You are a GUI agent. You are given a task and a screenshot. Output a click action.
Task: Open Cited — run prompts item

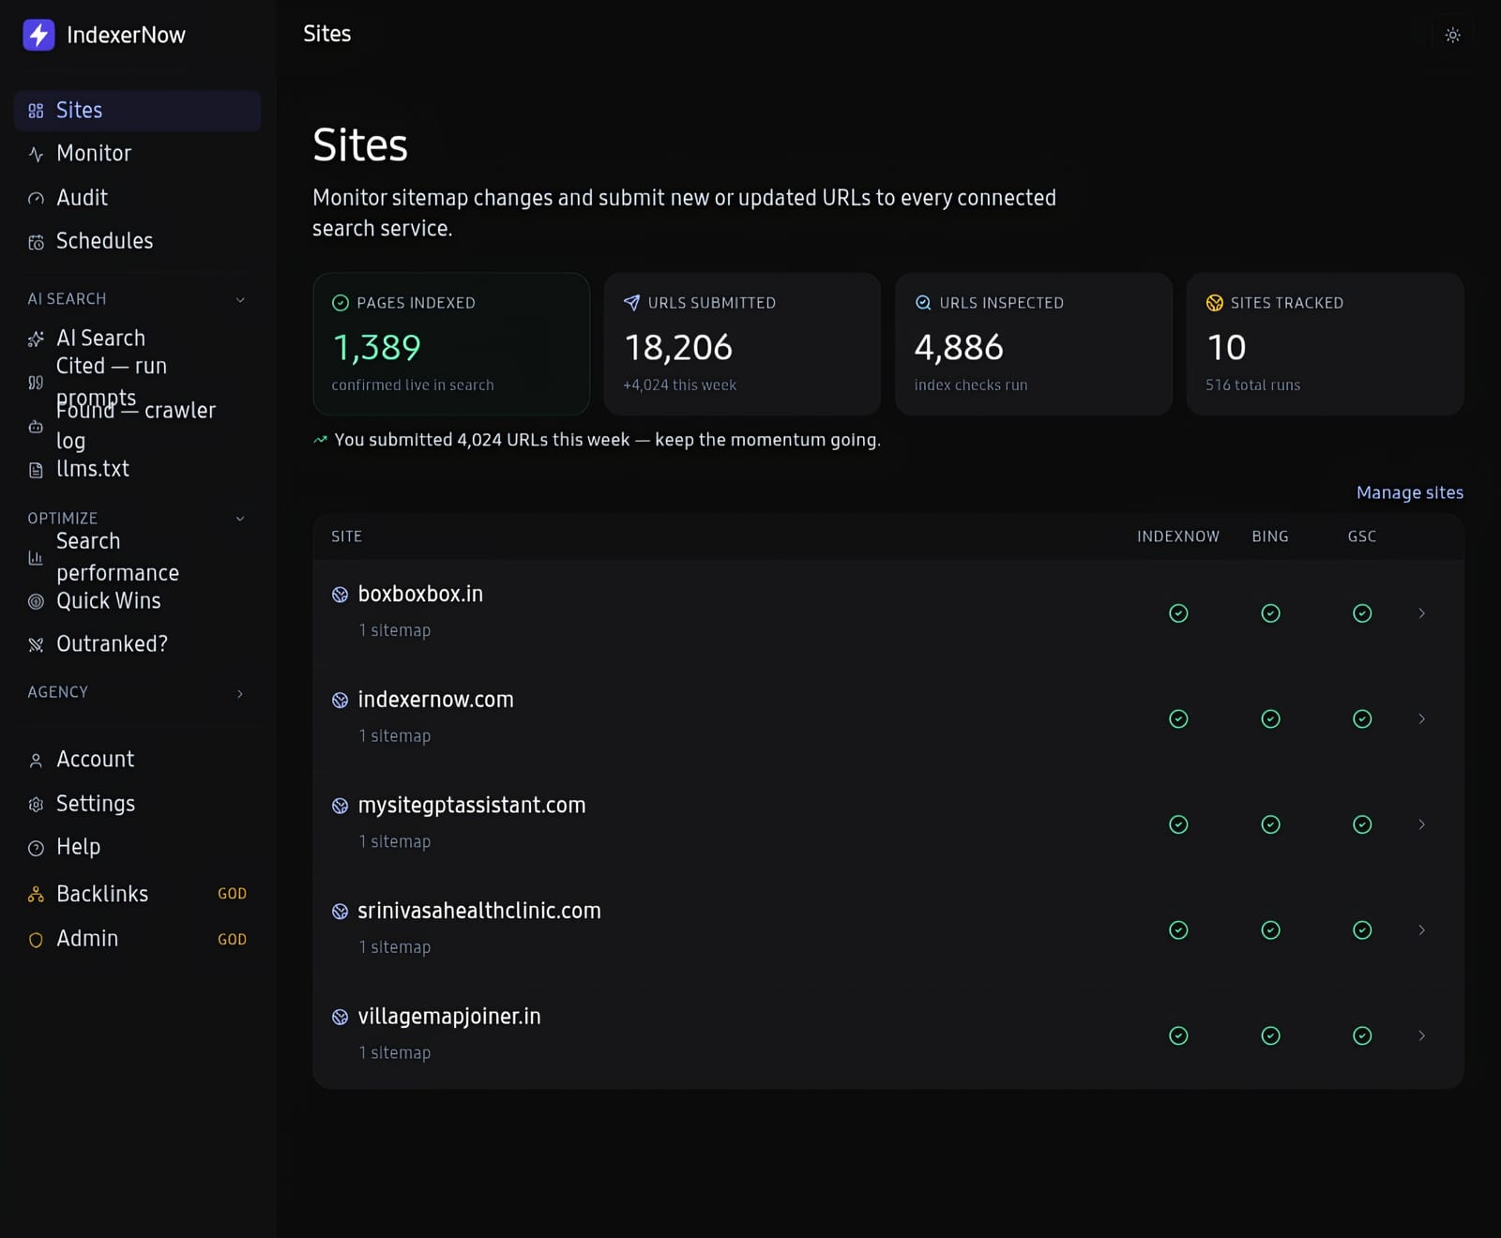pos(138,382)
